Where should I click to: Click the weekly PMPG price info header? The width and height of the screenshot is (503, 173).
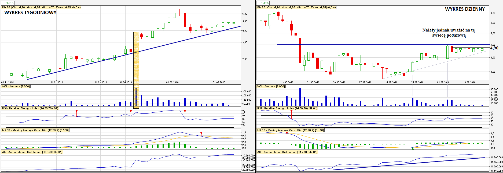[41, 7]
